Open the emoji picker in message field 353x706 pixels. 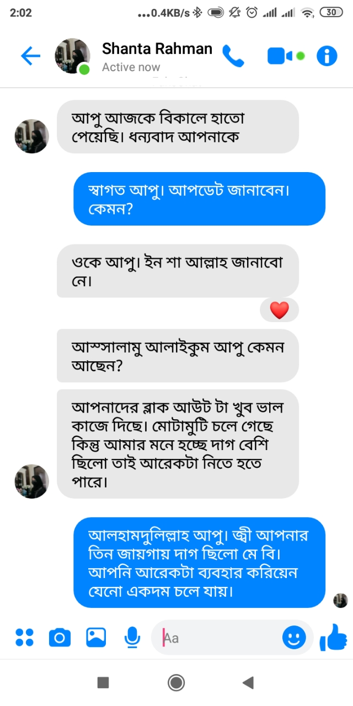[294, 638]
